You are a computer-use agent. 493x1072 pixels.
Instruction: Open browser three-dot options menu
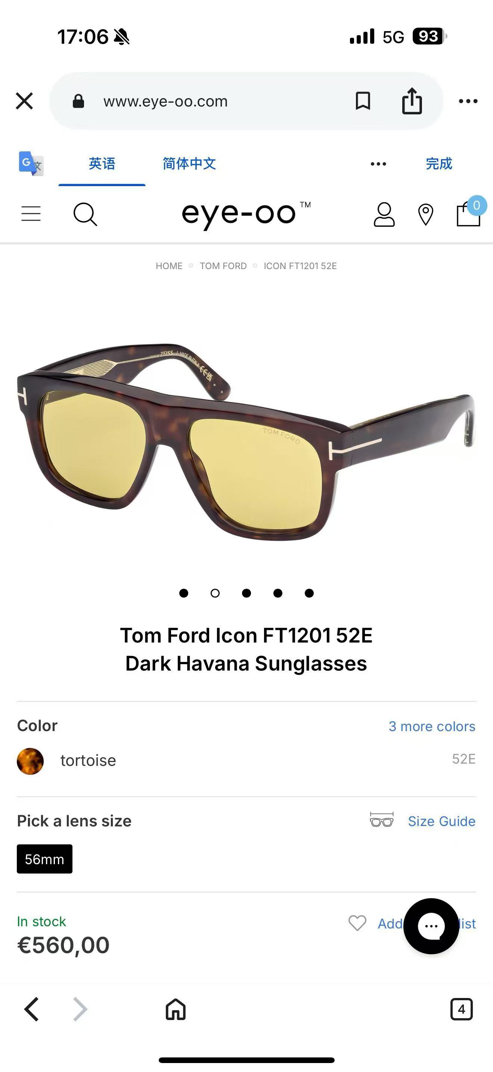coord(468,101)
